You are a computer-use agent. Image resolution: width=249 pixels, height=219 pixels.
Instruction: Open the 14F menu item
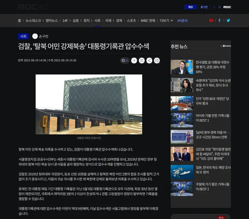point(65,20)
